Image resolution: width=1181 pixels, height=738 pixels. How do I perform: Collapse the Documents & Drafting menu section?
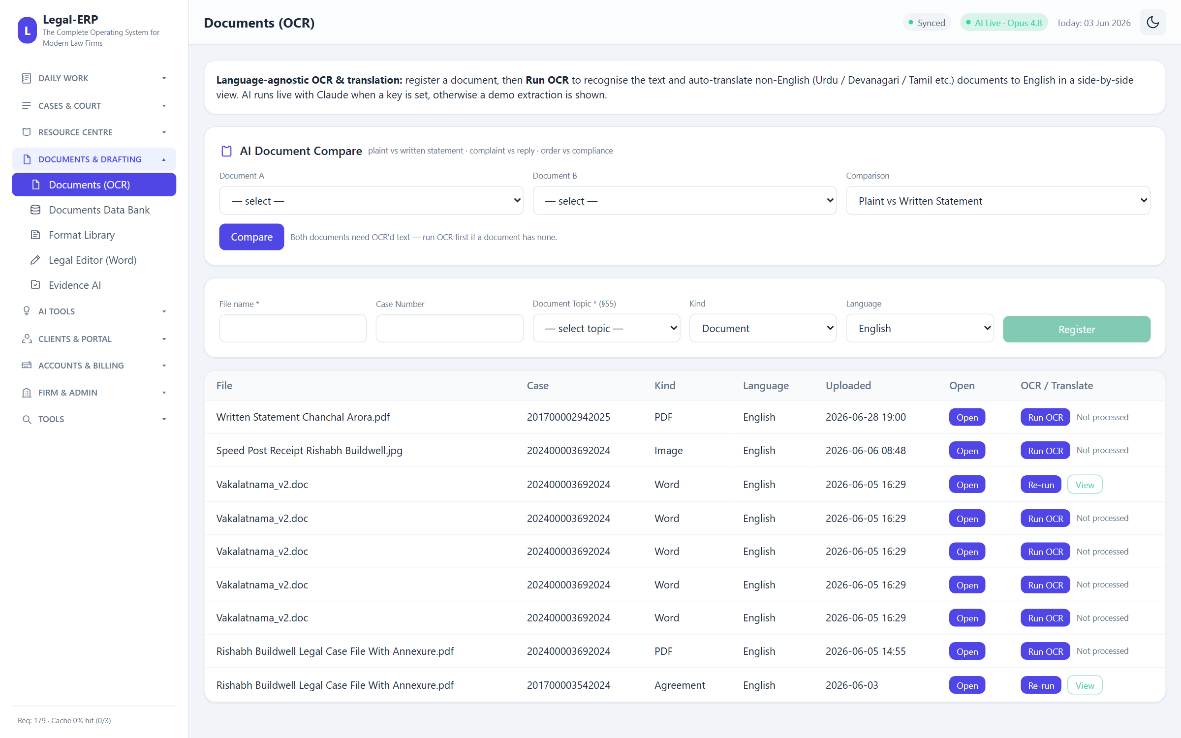coord(94,159)
